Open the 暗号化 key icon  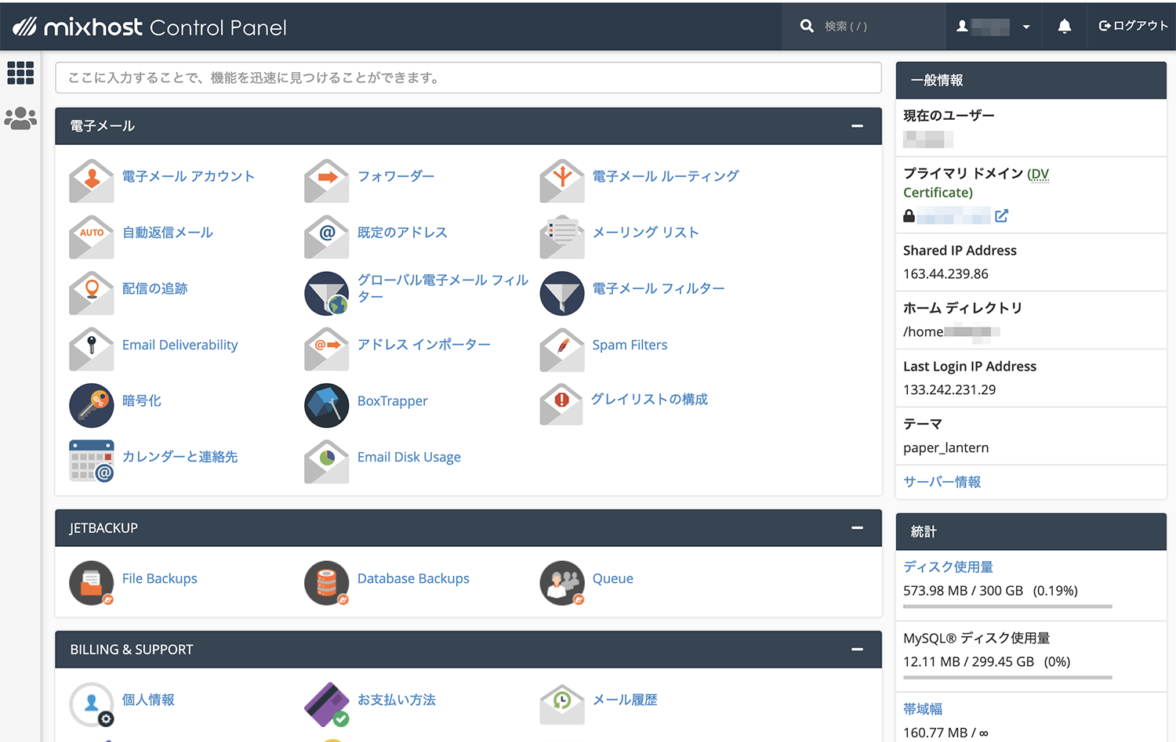tap(92, 405)
